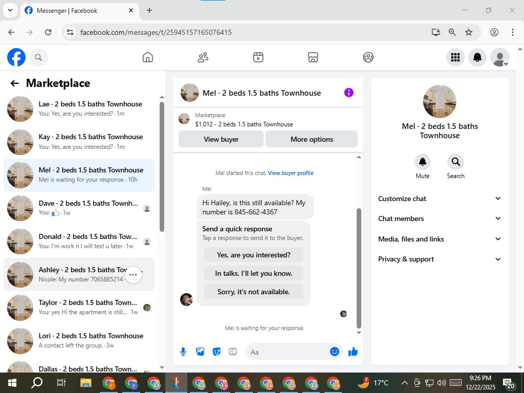This screenshot has width=524, height=393.
Task: Open the Video (Reels) icon in navigation
Action: [258, 57]
